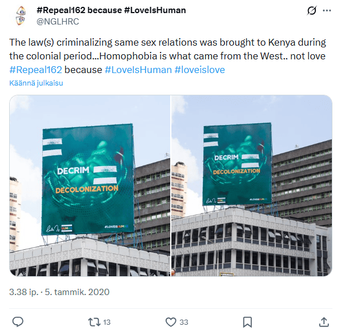Click the post timestamp 3.38 ip.
341x335 pixels.
pos(24,292)
